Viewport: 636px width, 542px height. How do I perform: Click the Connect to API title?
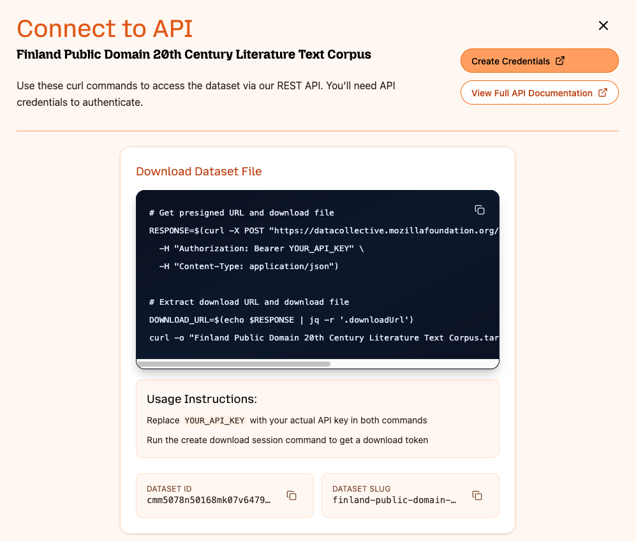(x=105, y=28)
